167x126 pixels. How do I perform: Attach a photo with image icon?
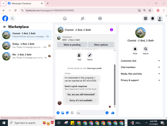(x=63, y=113)
